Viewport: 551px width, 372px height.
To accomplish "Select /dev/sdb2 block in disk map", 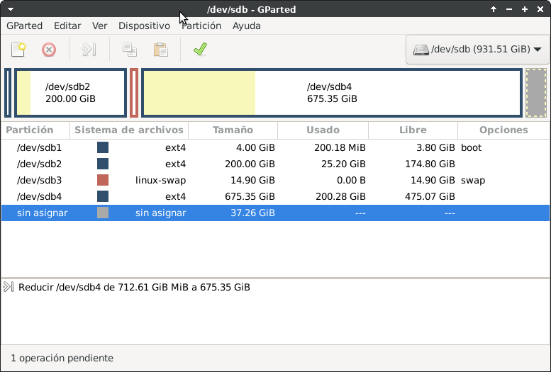I will [x=71, y=92].
